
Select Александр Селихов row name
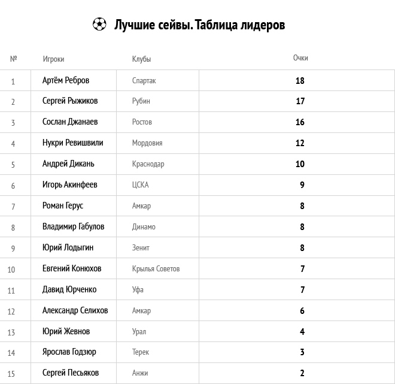coord(75,310)
